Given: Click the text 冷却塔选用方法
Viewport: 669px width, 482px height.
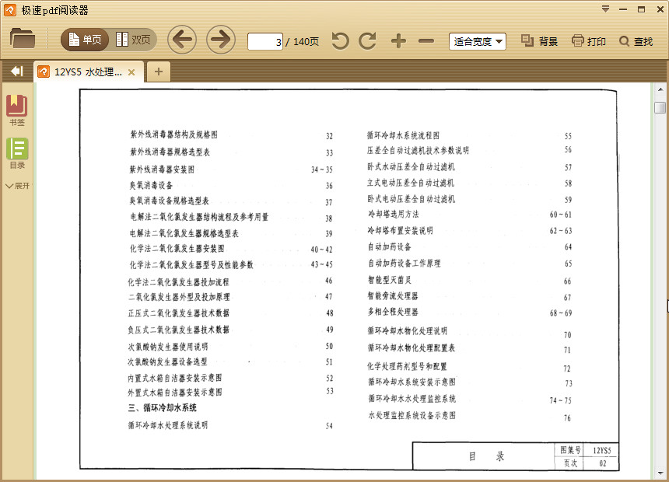Looking at the screenshot, I should pos(394,214).
